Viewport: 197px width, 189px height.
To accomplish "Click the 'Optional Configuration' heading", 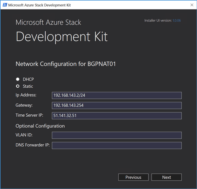I will point(40,126).
